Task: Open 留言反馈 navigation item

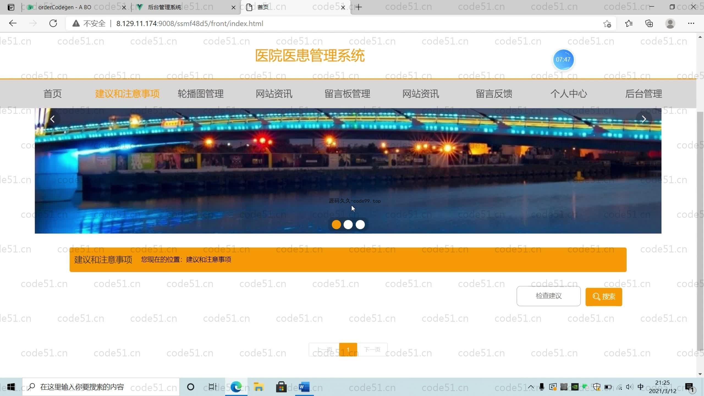Action: pyautogui.click(x=494, y=94)
